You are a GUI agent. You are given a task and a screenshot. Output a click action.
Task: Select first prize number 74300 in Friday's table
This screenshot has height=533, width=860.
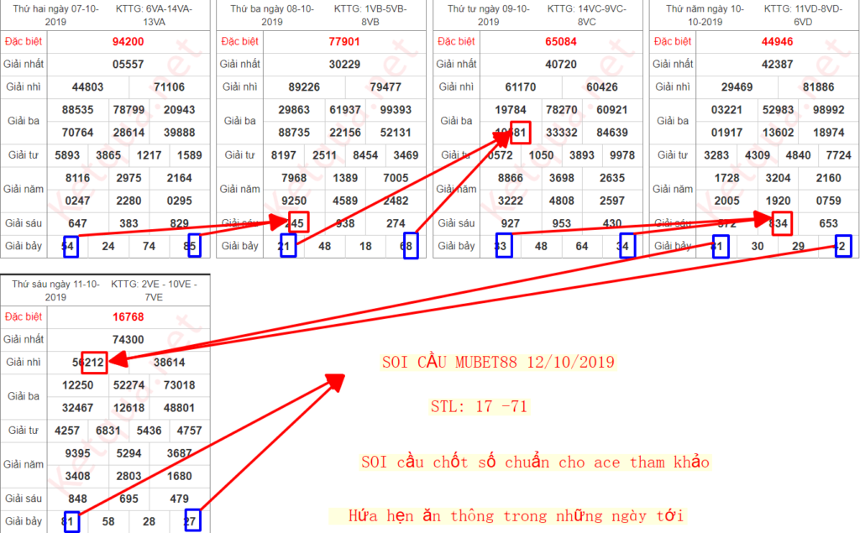(x=128, y=339)
